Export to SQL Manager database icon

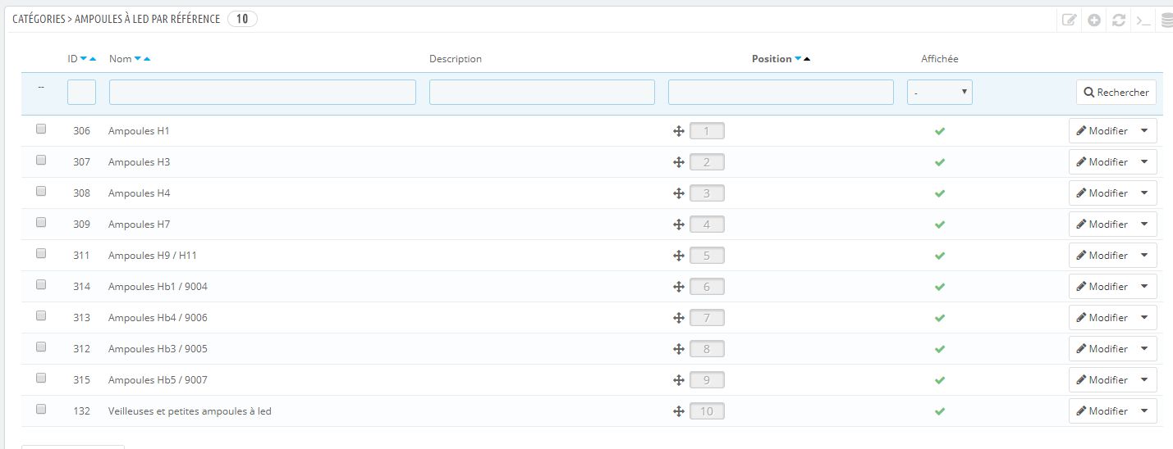coord(1166,20)
